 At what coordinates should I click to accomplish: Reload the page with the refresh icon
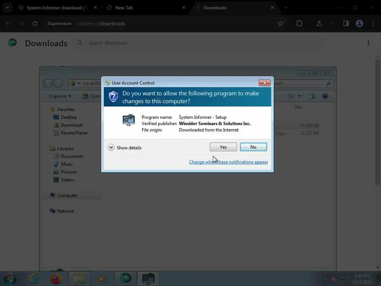click(35, 23)
